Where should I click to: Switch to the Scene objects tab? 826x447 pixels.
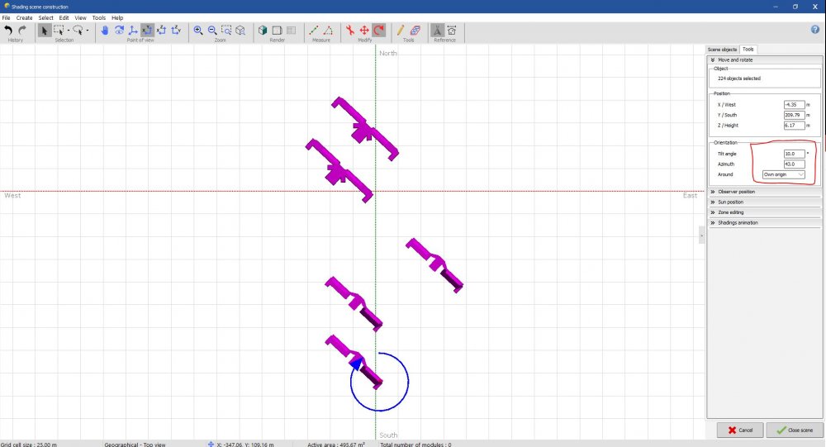tap(723, 50)
